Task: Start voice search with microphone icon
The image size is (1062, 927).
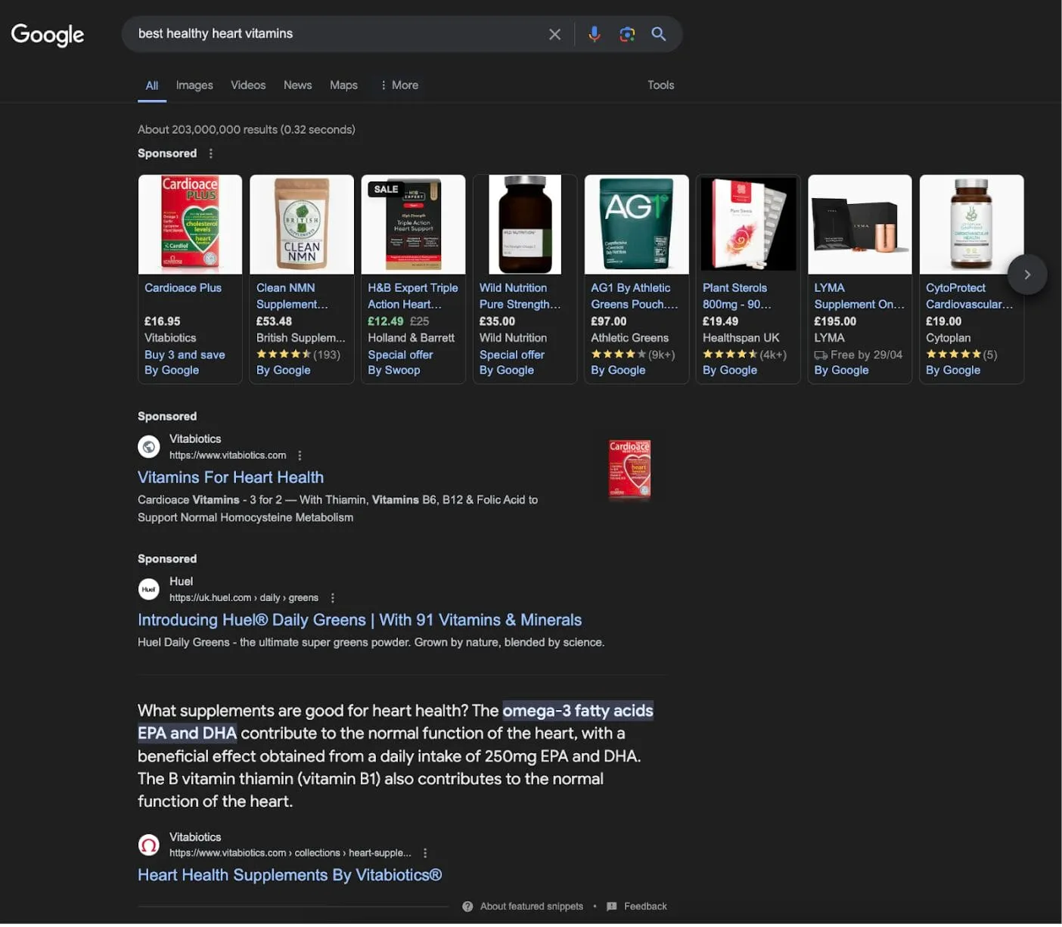Action: pyautogui.click(x=595, y=34)
